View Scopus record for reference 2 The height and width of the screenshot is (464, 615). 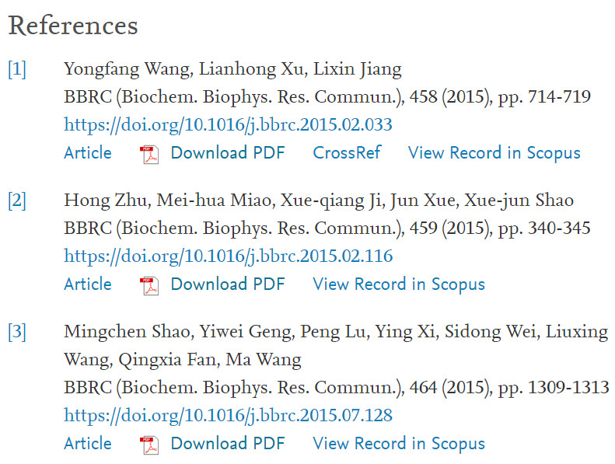tap(398, 284)
